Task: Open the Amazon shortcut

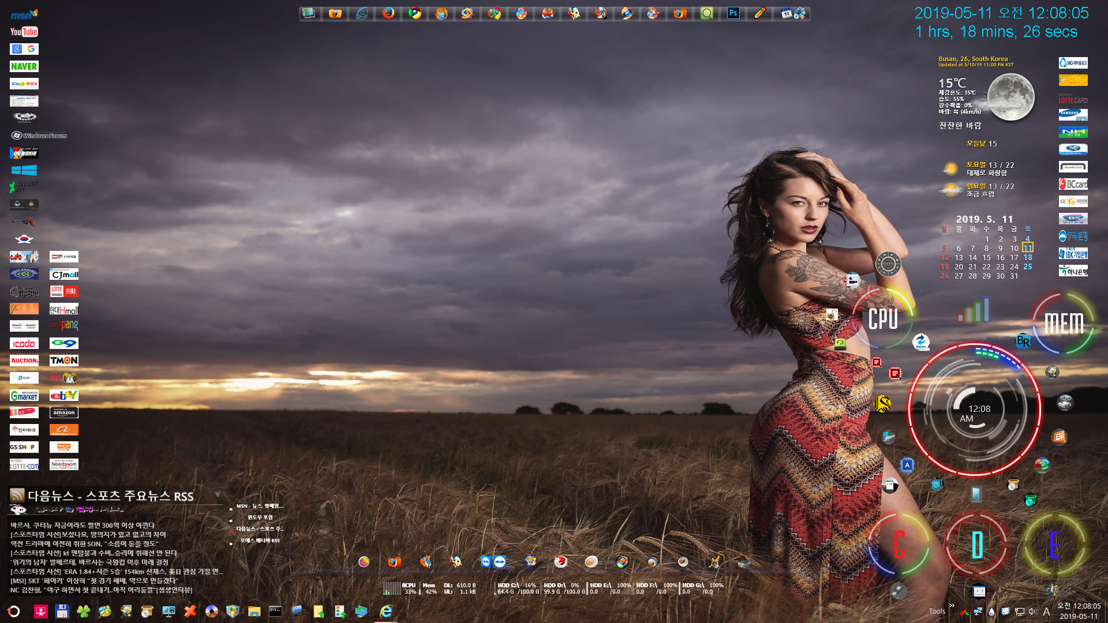Action: pos(64,412)
